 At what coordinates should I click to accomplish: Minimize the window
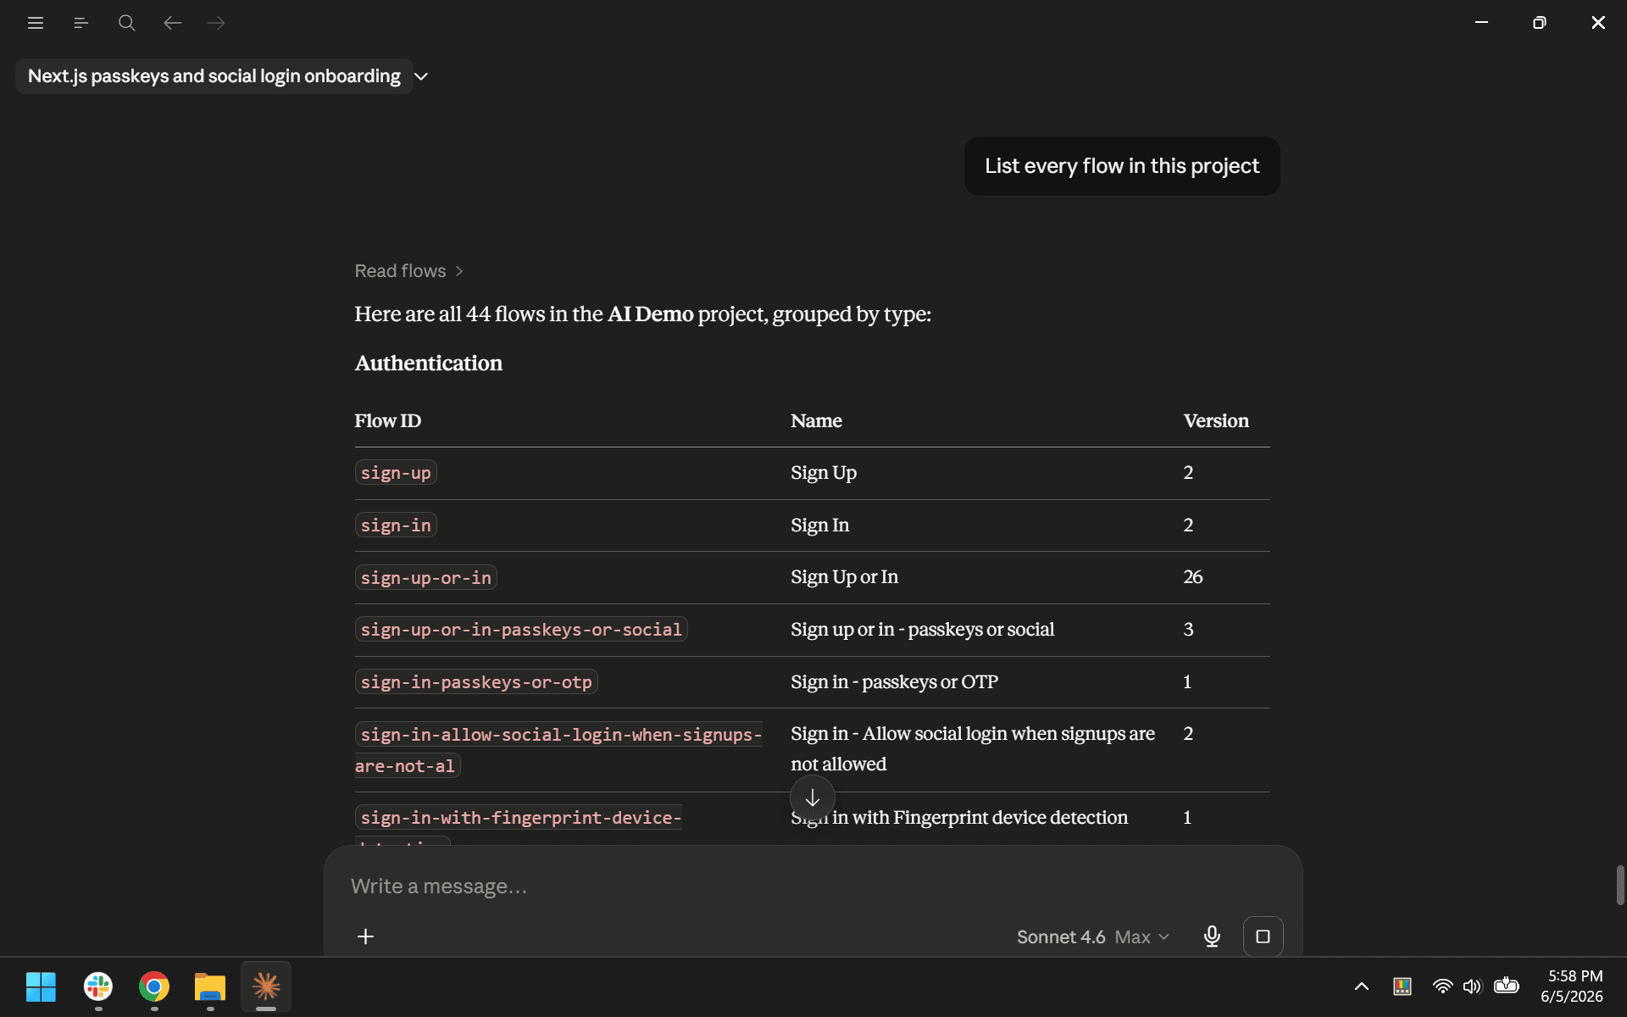point(1481,23)
